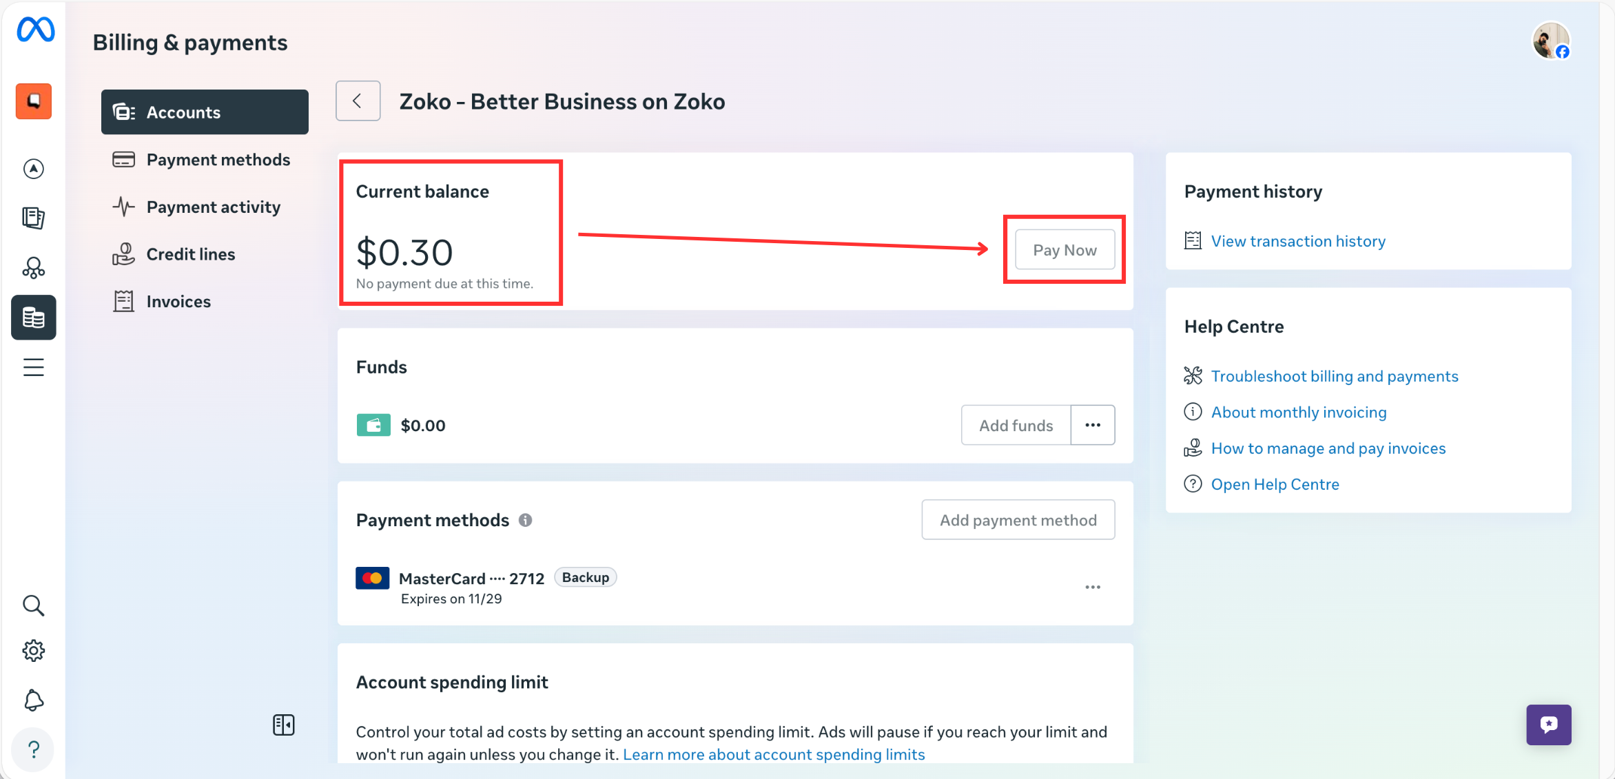Collapse the navigation panel toggle icon

tap(283, 725)
